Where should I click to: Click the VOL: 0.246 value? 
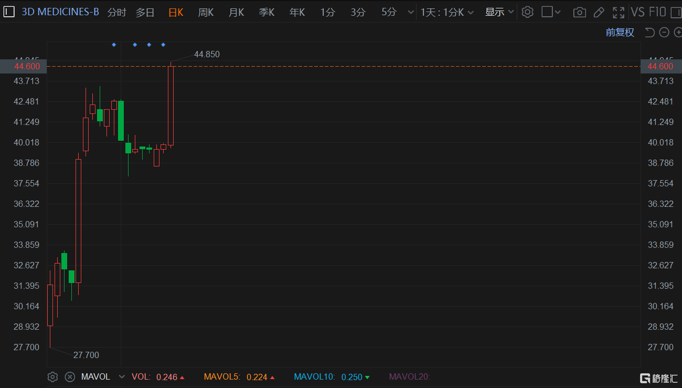158,377
